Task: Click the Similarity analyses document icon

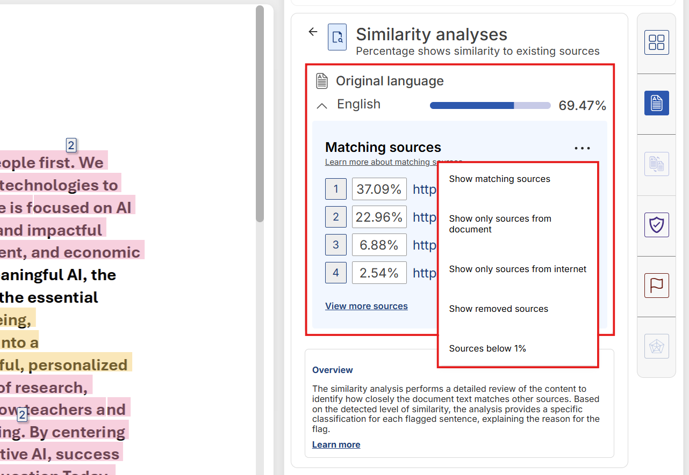Action: tap(337, 37)
